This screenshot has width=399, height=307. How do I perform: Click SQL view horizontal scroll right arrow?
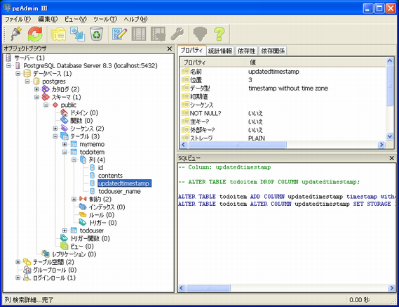coord(391,288)
